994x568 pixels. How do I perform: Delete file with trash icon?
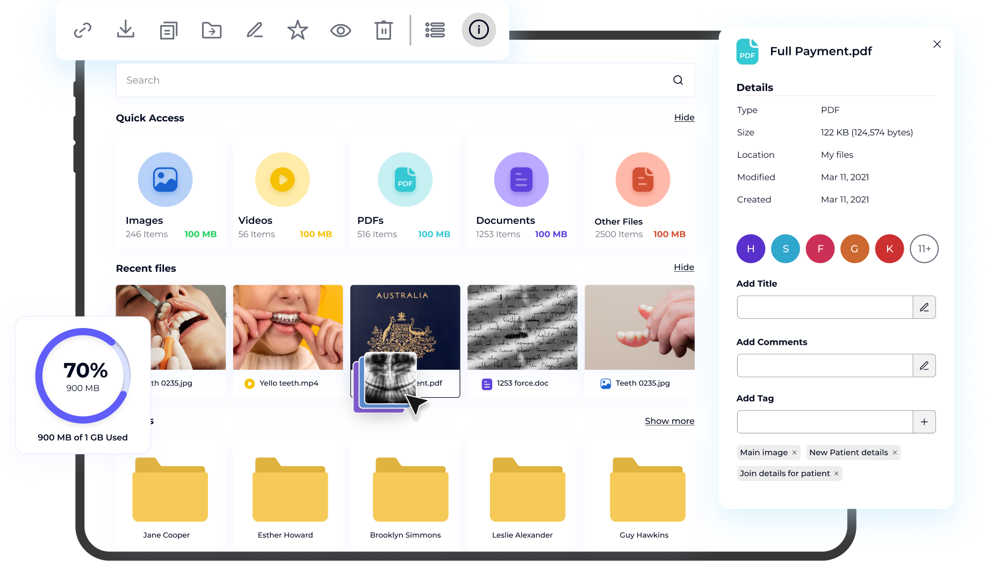point(384,30)
